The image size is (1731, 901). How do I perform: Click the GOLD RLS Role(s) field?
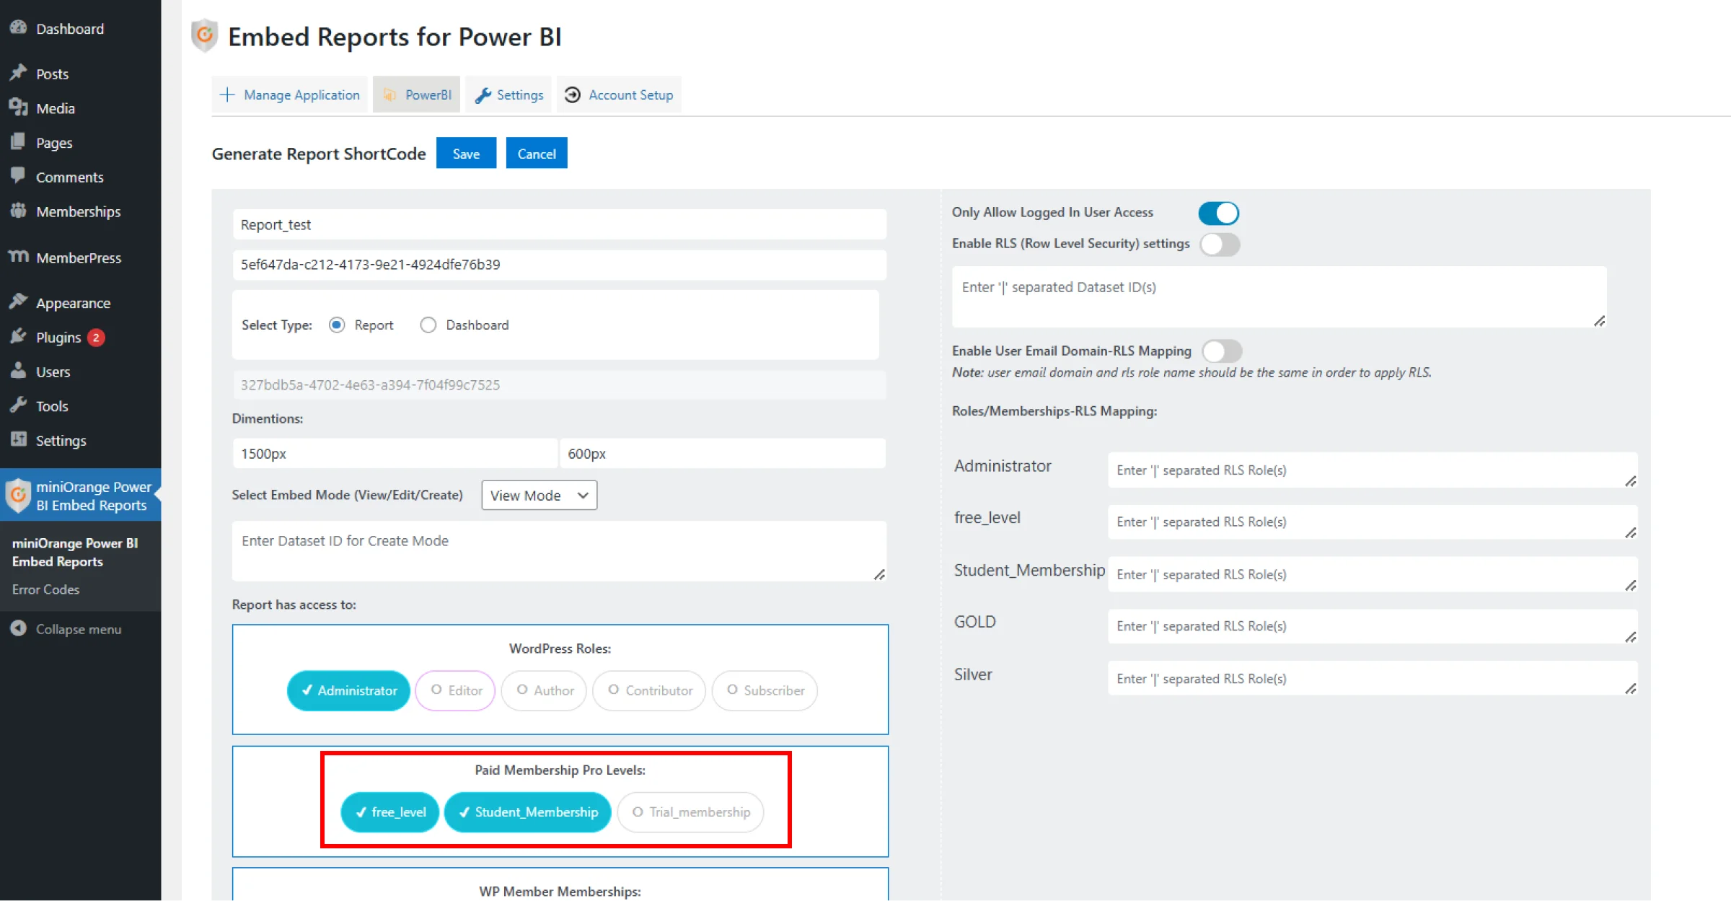(x=1373, y=626)
